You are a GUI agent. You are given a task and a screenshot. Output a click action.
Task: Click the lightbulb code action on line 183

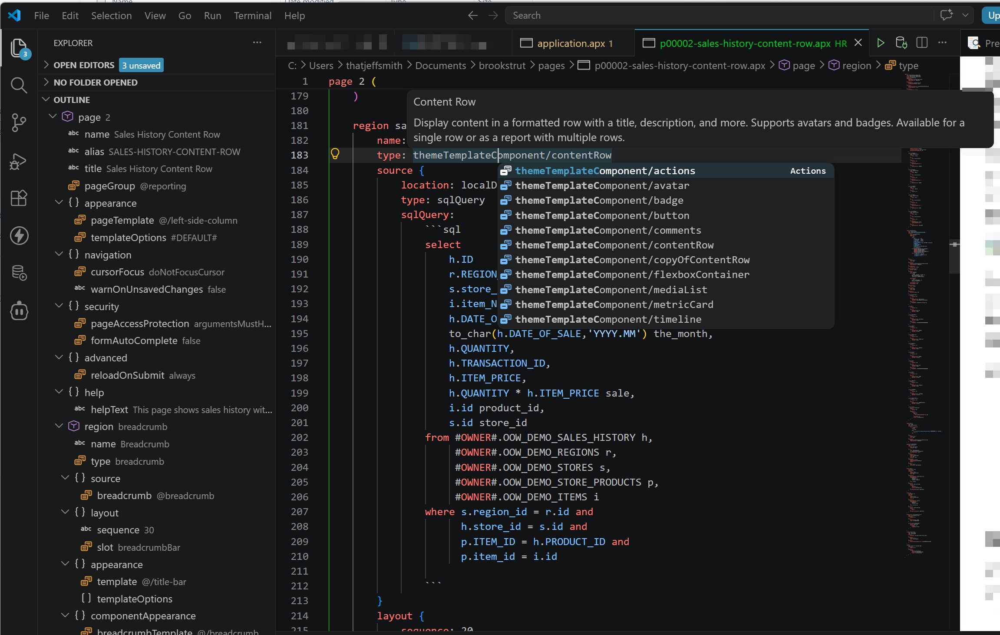coord(335,154)
